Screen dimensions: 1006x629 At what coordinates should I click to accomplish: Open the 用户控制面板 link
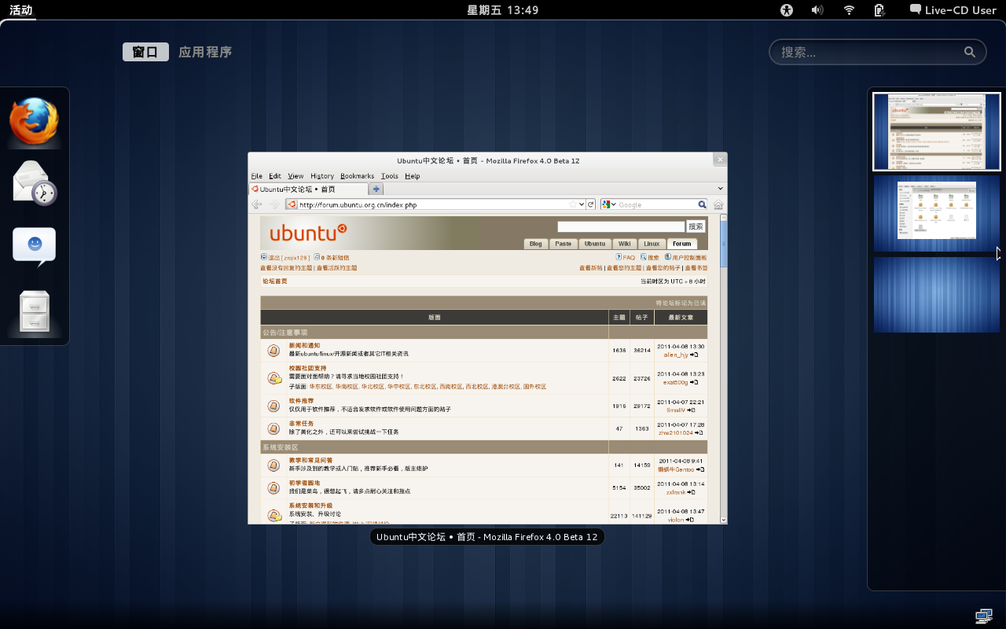click(x=685, y=257)
